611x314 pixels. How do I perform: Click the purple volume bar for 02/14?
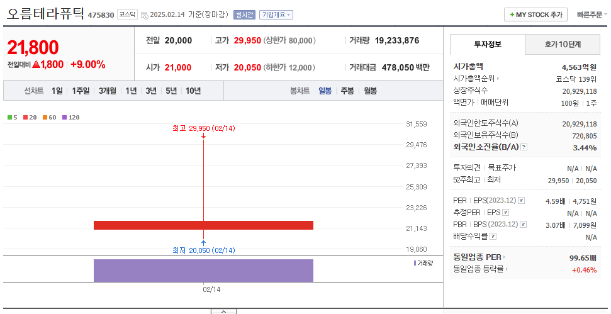[203, 271]
